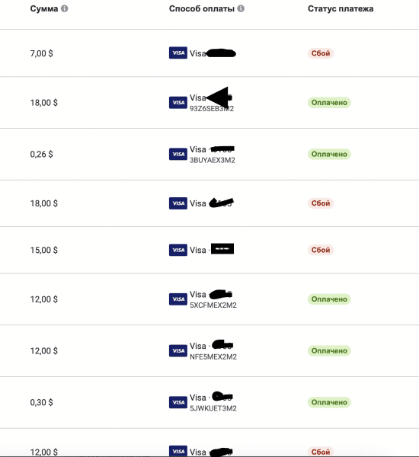
Task: Click the Оплачено badge in the 0,30 $ row
Action: 329,402
